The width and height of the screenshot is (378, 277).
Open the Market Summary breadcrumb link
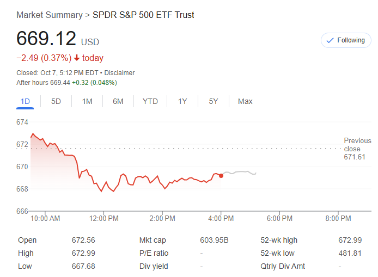pyautogui.click(x=49, y=15)
